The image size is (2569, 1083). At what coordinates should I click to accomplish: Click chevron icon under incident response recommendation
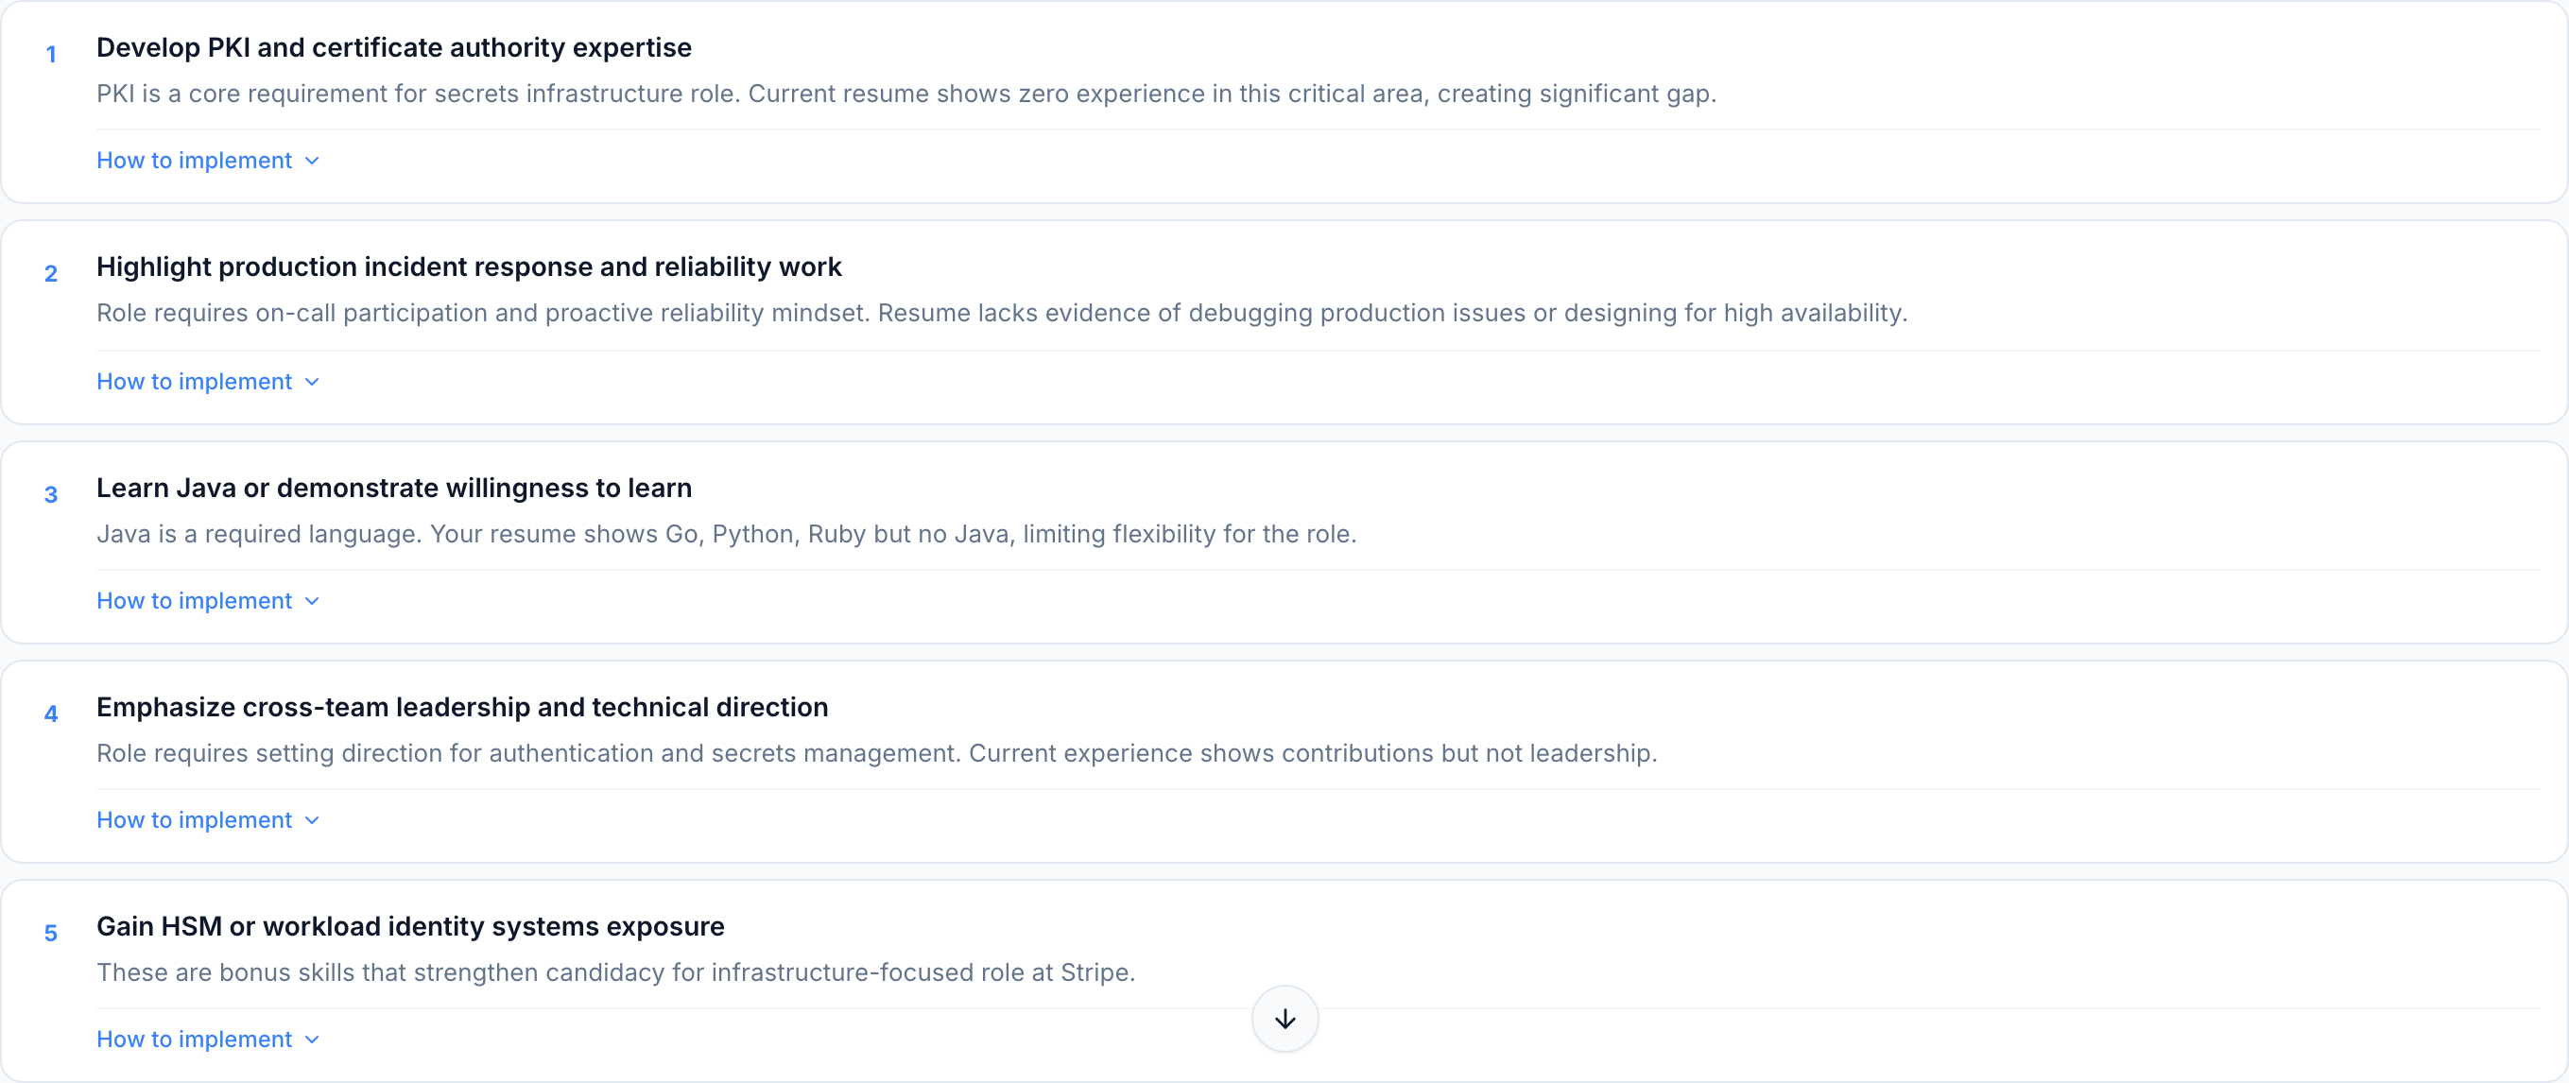pyautogui.click(x=312, y=382)
